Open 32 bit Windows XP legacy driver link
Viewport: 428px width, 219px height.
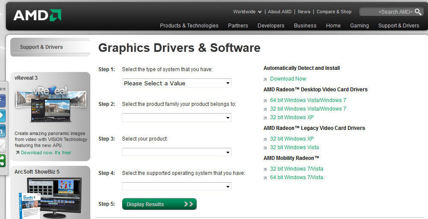click(292, 138)
